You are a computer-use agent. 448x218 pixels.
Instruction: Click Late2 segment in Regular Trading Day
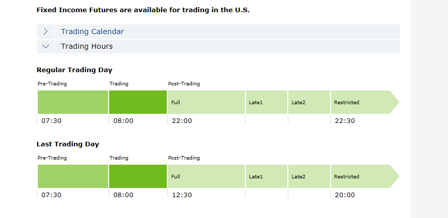point(309,102)
